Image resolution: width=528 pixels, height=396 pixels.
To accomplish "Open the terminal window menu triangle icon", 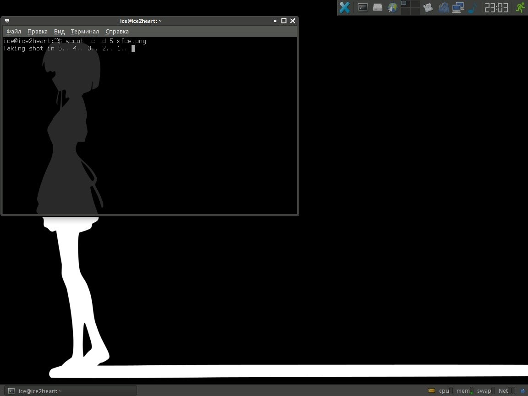I will tap(7, 21).
